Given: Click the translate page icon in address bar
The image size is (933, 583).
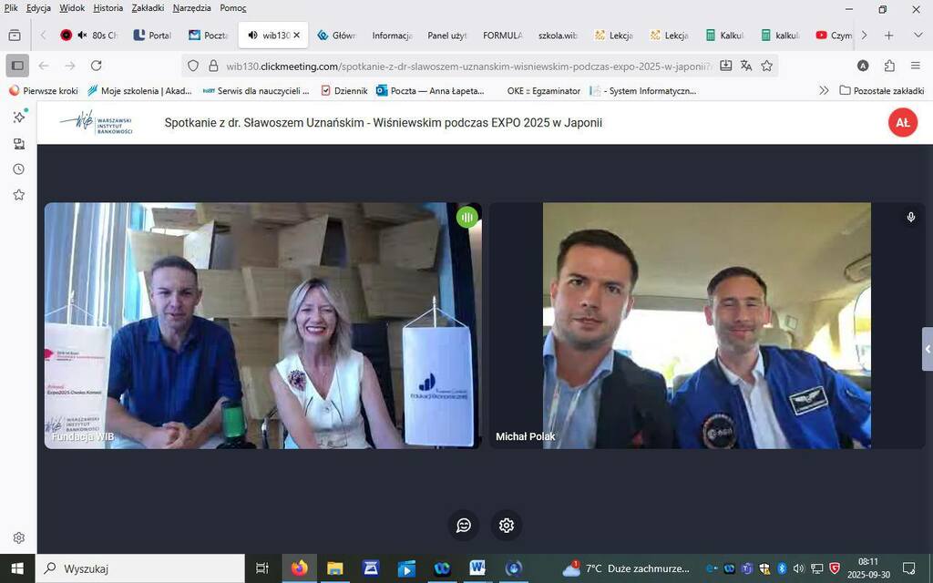Looking at the screenshot, I should tap(746, 66).
